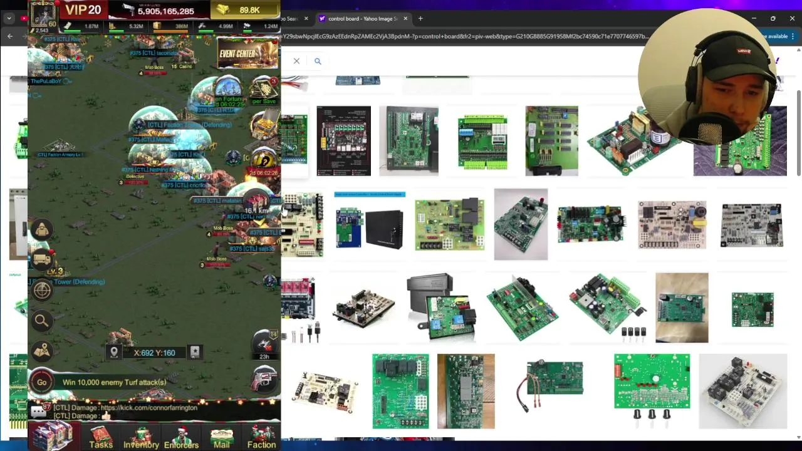Open the player avatar profile in game

click(x=43, y=14)
